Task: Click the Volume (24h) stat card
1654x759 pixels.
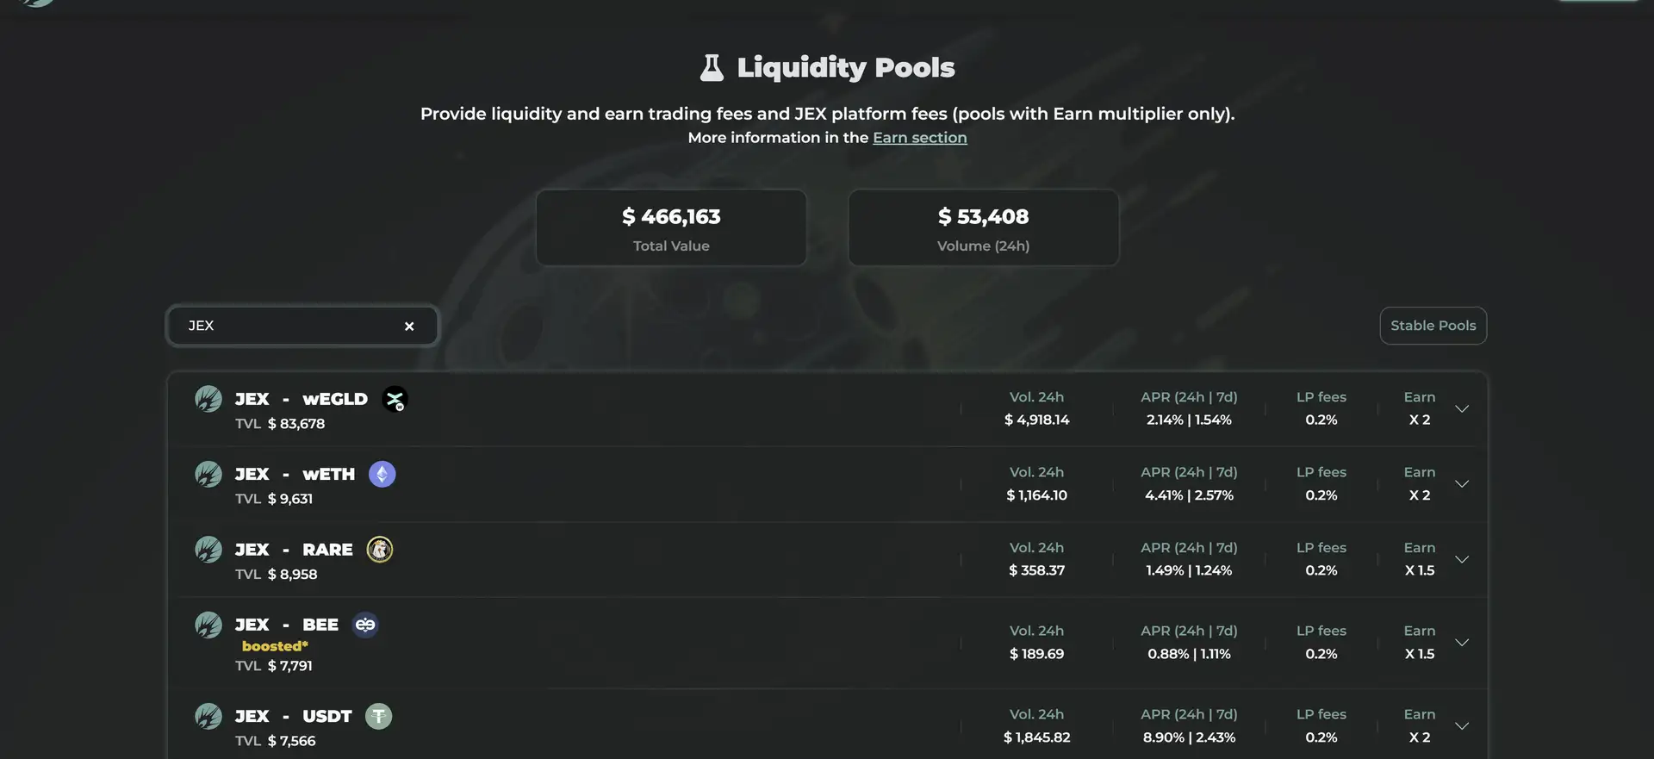Action: pos(983,228)
